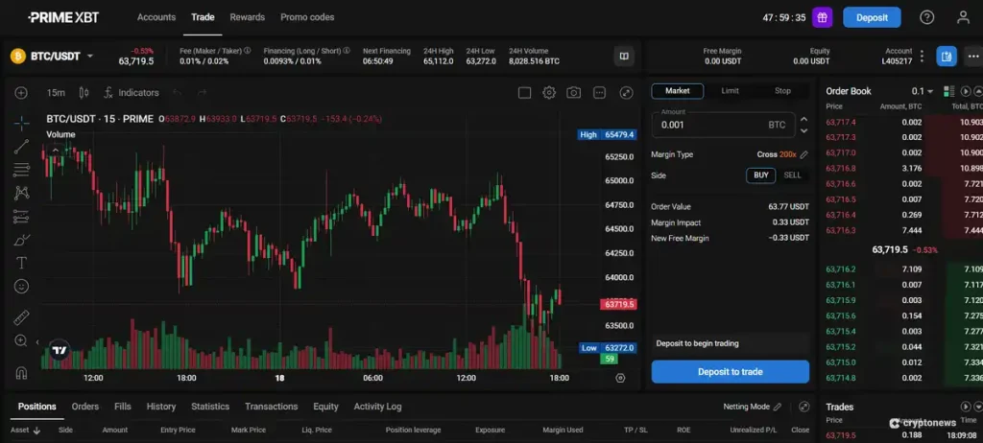Image resolution: width=983 pixels, height=443 pixels.
Task: Select the trend line drawing tool
Action: (21, 147)
